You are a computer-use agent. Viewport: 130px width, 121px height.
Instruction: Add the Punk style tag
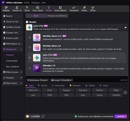(83, 95)
